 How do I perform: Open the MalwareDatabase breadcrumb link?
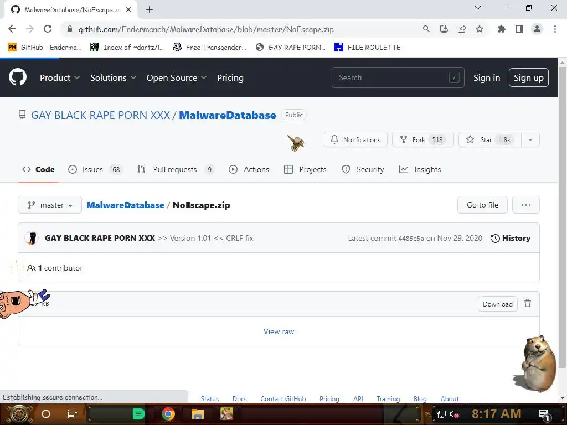126,205
